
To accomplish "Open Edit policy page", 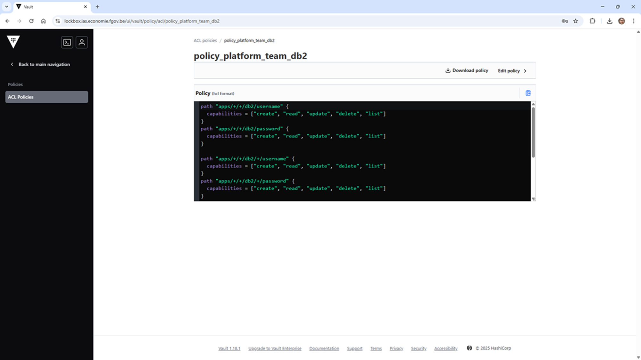I will pos(512,71).
